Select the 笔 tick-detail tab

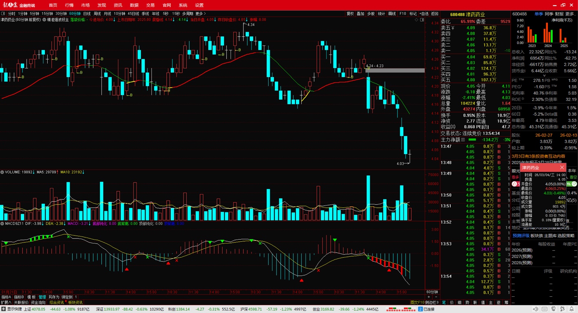444,302
